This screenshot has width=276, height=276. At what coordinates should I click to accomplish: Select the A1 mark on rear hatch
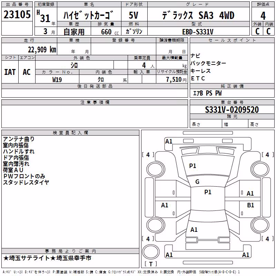(x=194, y=230)
